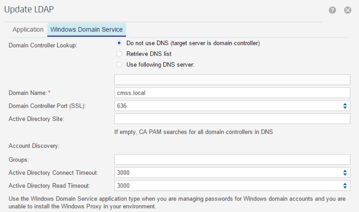Click the Active Directory Connect Timeout field

tap(216, 173)
